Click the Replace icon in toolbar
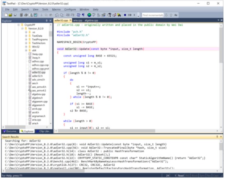Viewport: 226px width, 180px height. click(x=114, y=15)
